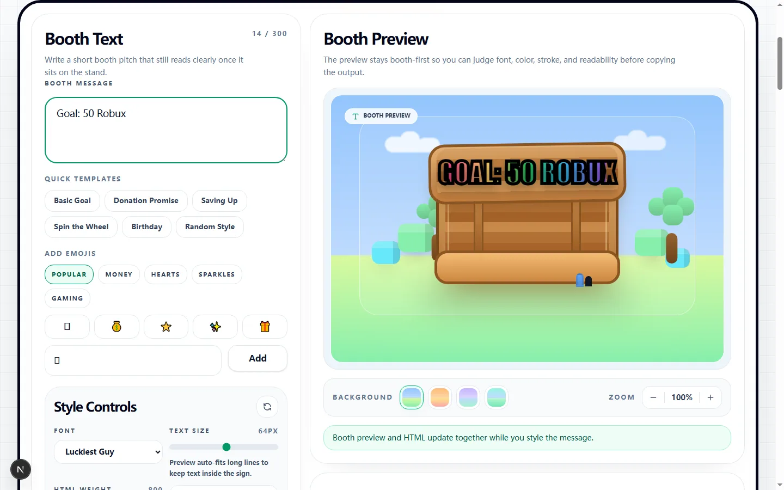Click the Add emoji button
Image resolution: width=784 pixels, height=490 pixels.
click(x=258, y=358)
